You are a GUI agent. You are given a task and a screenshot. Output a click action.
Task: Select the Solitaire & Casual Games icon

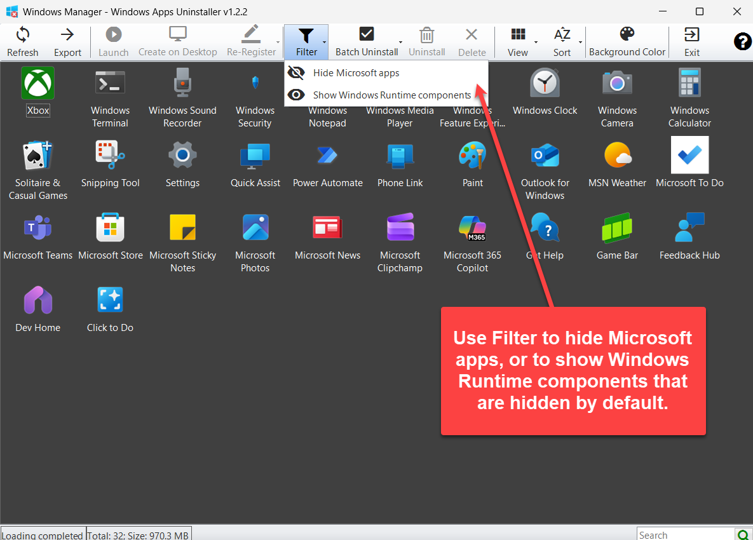[38, 155]
